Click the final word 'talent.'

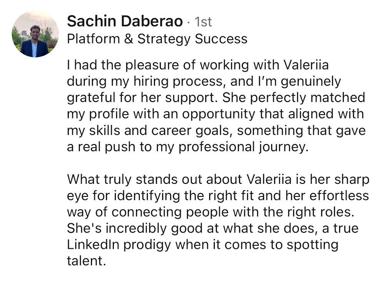point(86,261)
